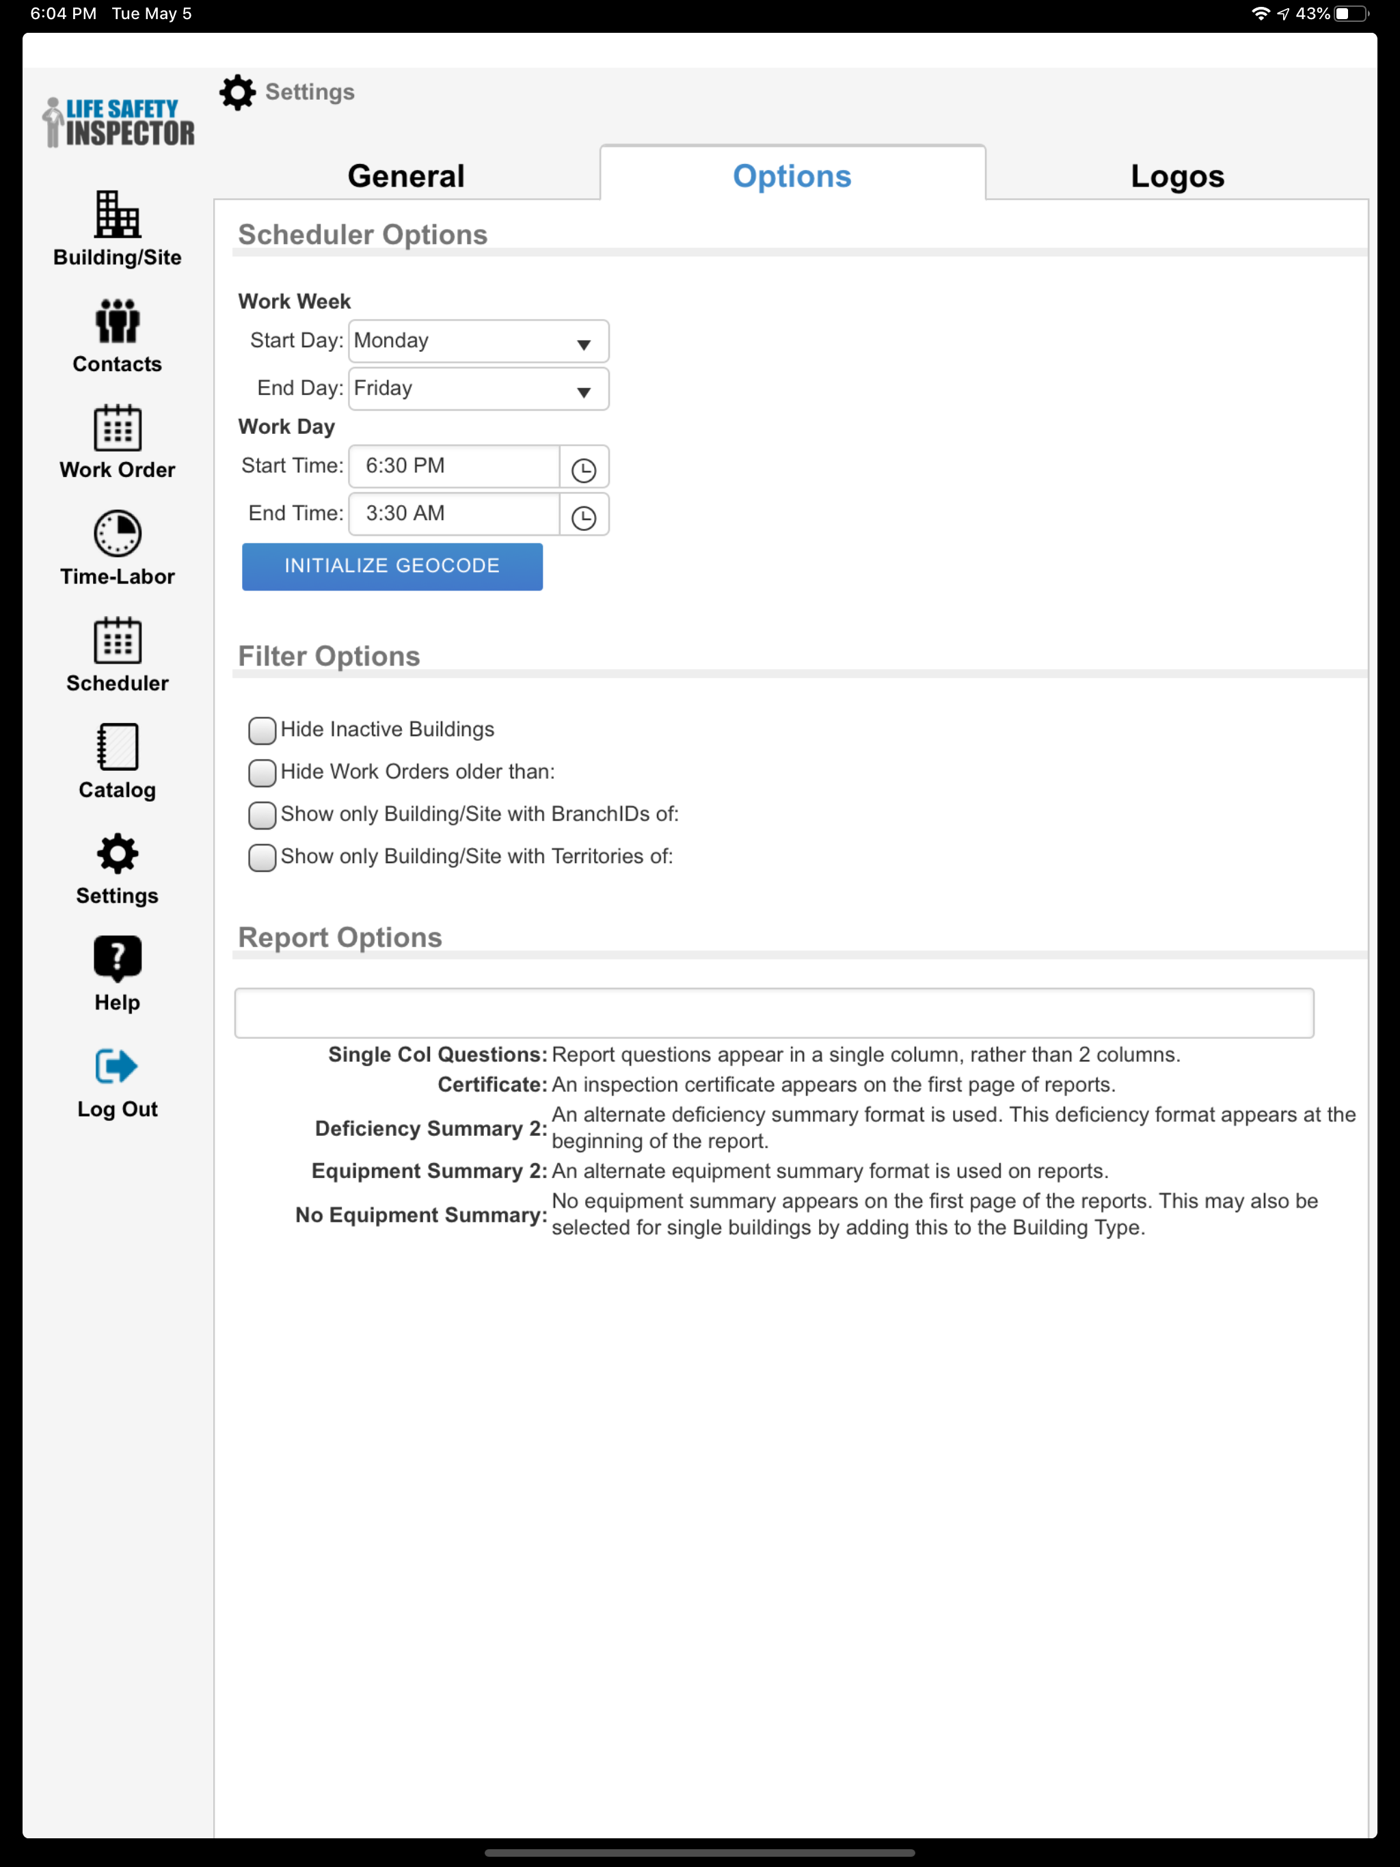The height and width of the screenshot is (1867, 1400).
Task: Tap the Settings page title text
Action: click(x=310, y=92)
